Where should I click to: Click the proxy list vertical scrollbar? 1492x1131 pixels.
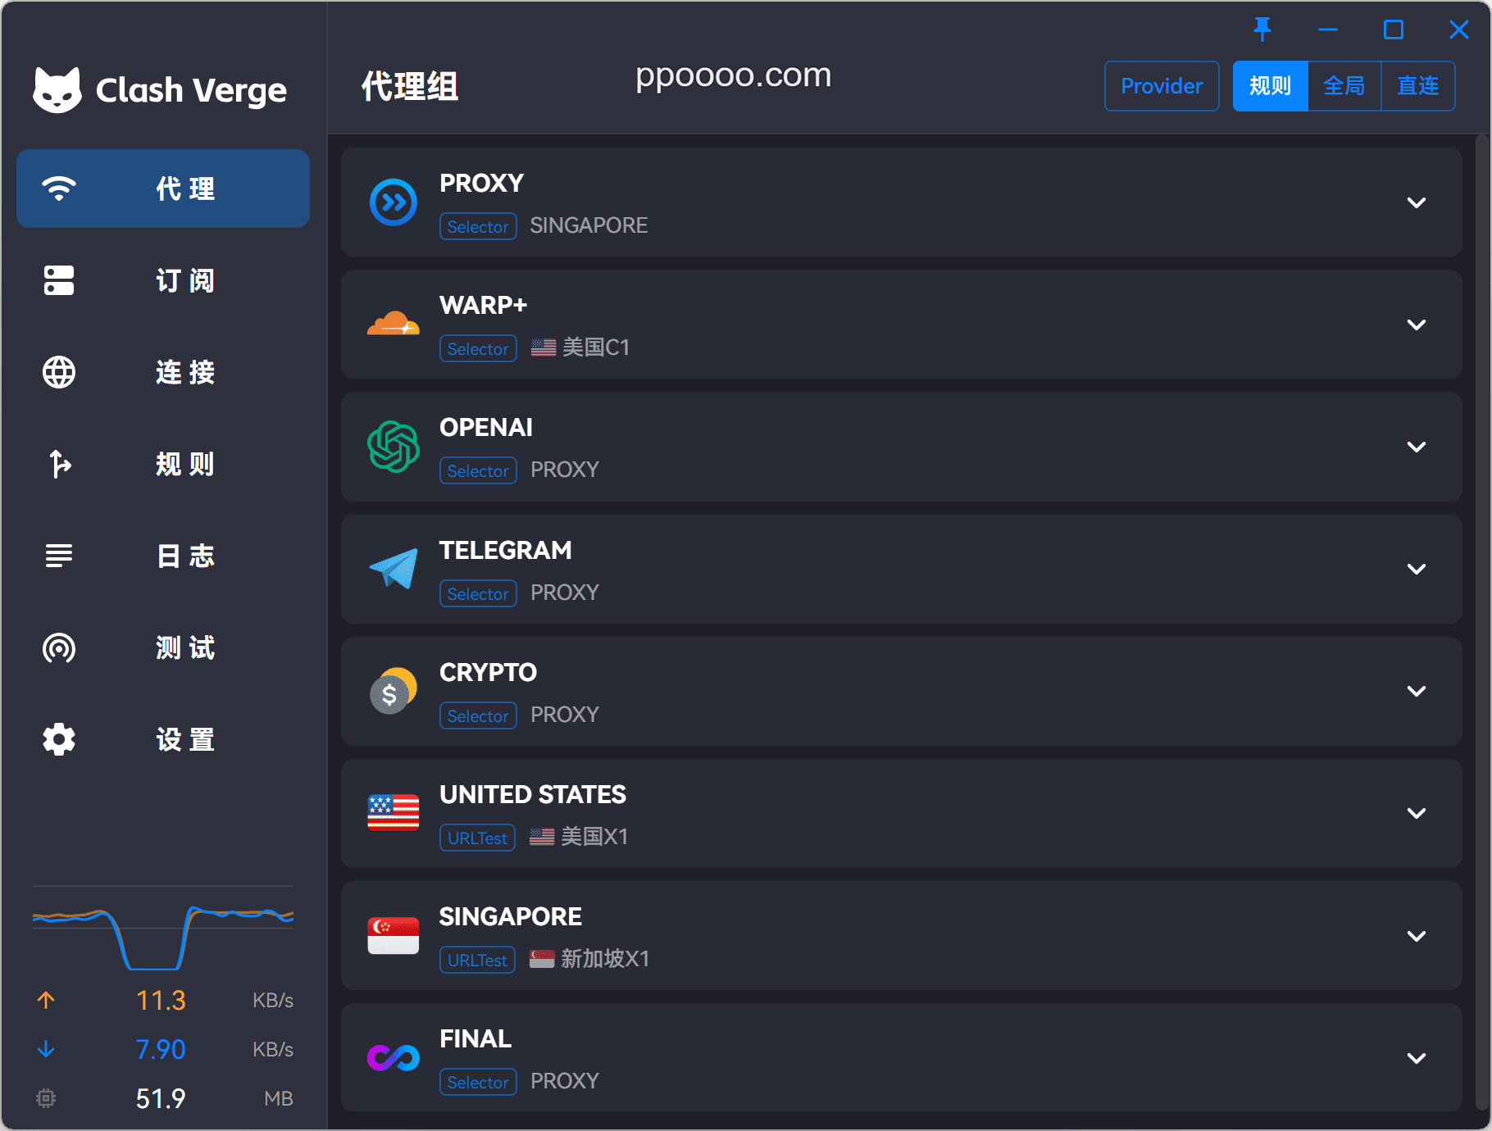tap(1481, 623)
